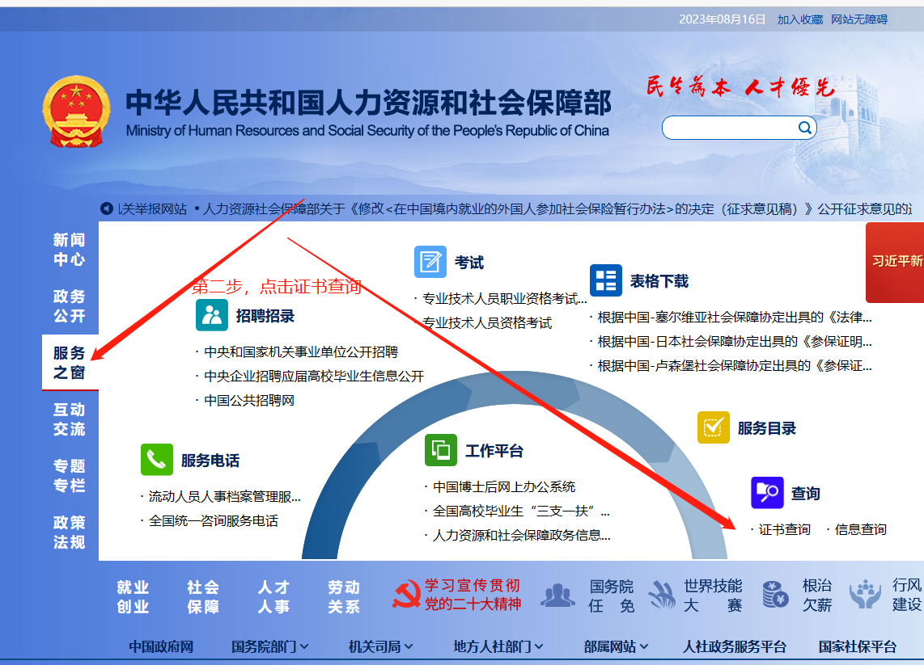The width and height of the screenshot is (924, 665).
Task: Click the 证书查询 link
Action: [784, 529]
